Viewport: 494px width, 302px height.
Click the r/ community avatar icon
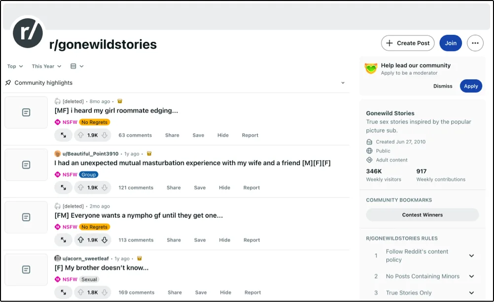(x=28, y=33)
